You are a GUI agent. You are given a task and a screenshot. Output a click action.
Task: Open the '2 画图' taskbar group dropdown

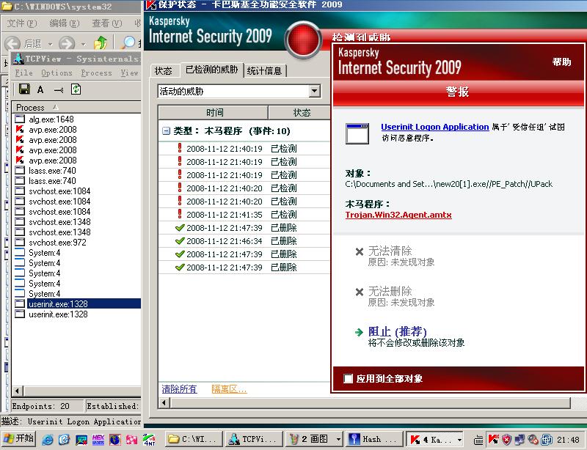(x=338, y=439)
